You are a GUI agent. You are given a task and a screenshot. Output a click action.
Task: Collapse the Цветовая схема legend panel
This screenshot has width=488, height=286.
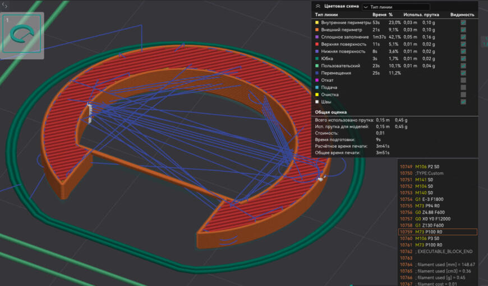coord(318,7)
